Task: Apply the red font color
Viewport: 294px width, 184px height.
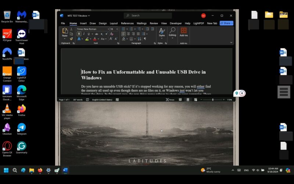Action: pos(95,39)
